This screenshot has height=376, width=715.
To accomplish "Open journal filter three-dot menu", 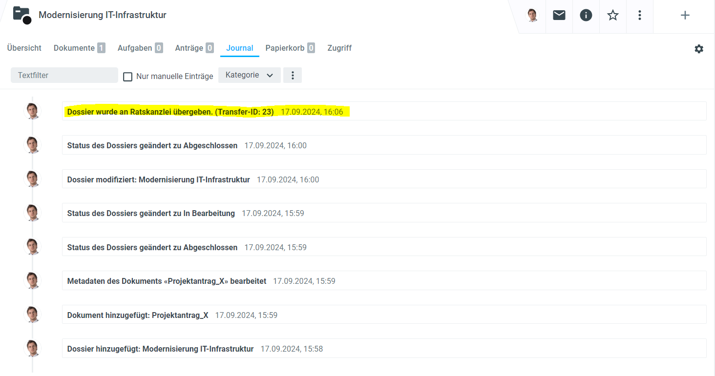I will [x=293, y=75].
